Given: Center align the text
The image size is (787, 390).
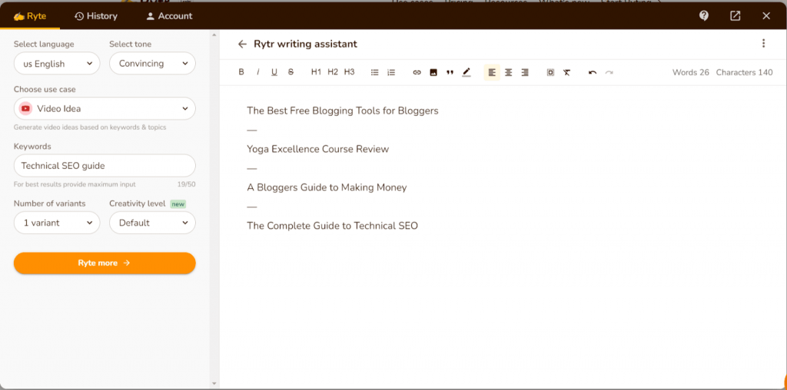Looking at the screenshot, I should click(x=508, y=72).
